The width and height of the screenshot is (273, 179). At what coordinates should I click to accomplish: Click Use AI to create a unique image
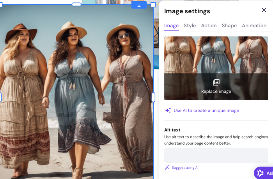point(206,111)
